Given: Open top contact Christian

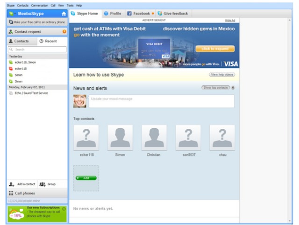Looking at the screenshot, I should [154, 138].
